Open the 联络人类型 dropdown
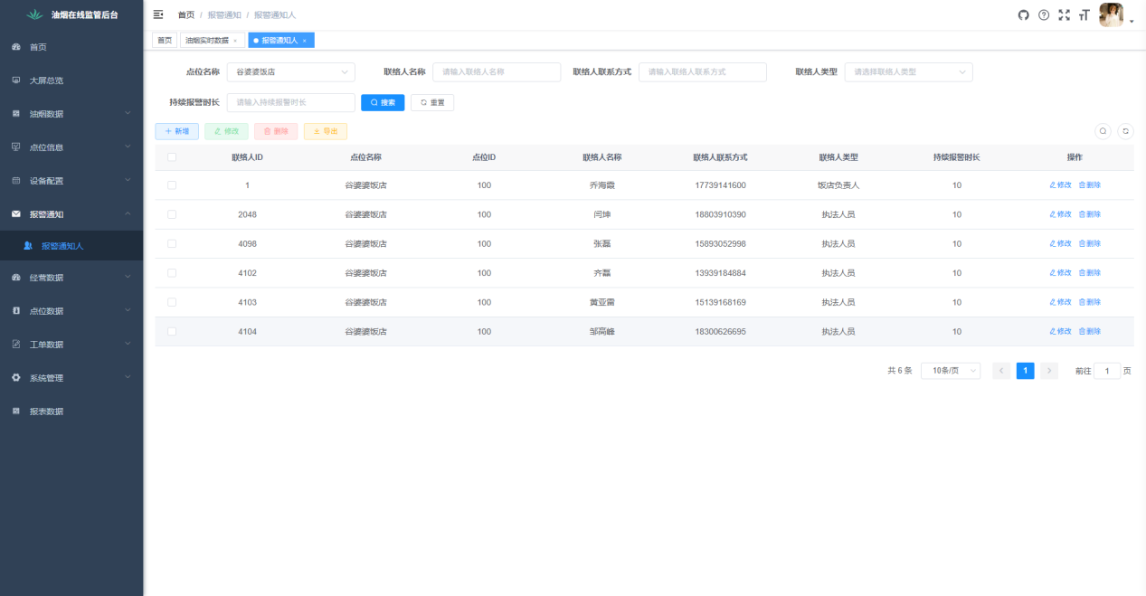The image size is (1146, 596). (x=909, y=72)
